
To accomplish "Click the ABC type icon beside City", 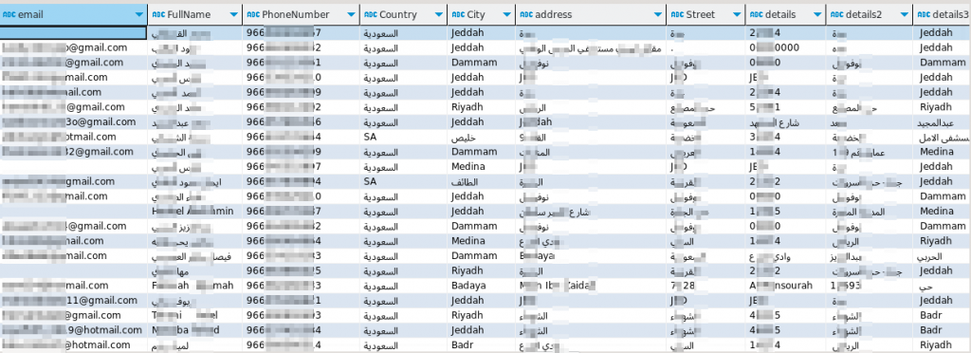I will (458, 14).
